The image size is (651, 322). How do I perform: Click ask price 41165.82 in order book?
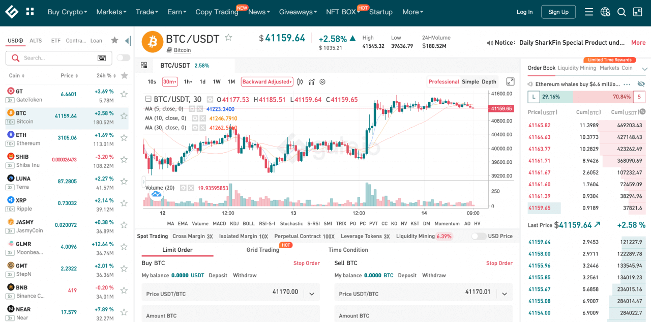(540, 125)
